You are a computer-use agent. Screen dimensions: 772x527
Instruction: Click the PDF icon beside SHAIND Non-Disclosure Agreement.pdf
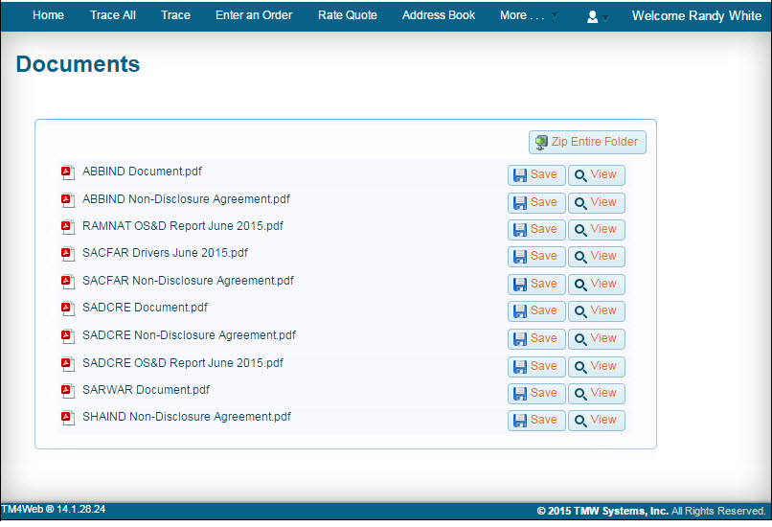68,417
